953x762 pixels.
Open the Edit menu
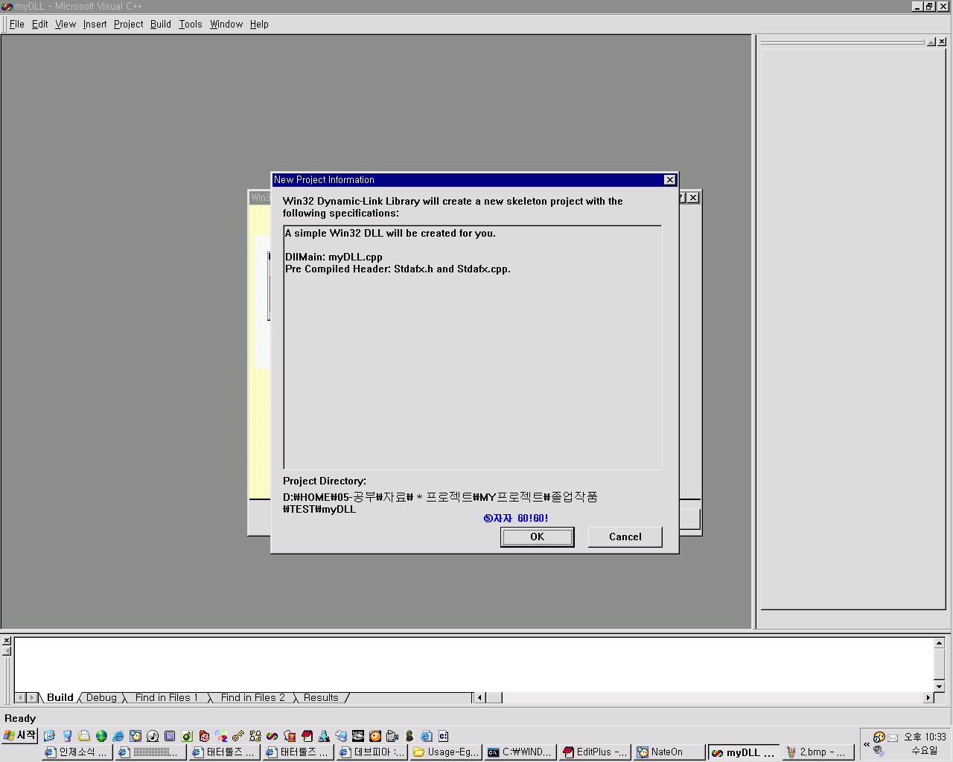(x=40, y=24)
